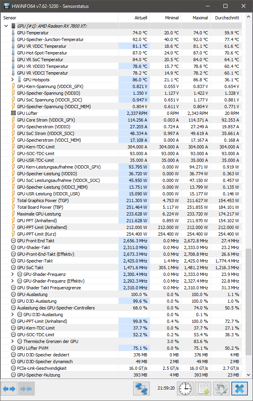
Task: Start logging with the sheet-plus icon
Action: coord(203,389)
